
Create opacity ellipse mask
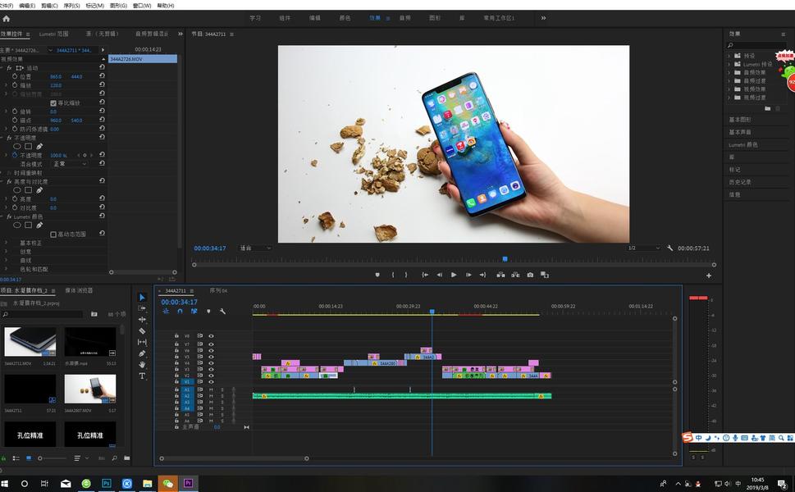[x=16, y=147]
